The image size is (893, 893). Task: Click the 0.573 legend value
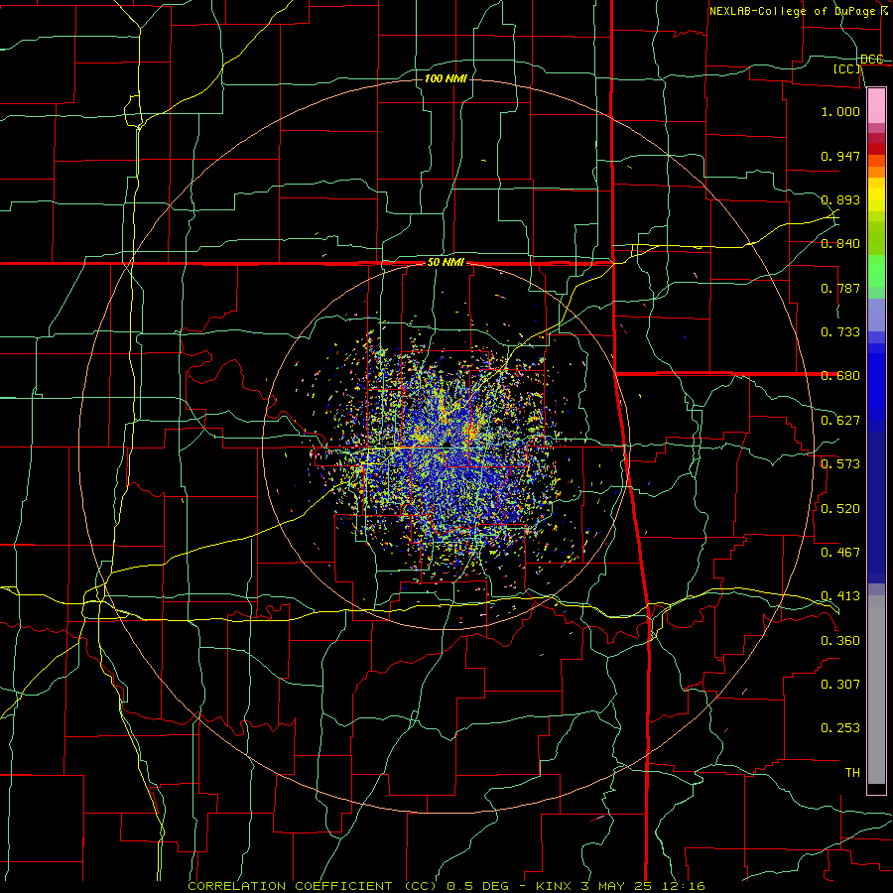(x=840, y=464)
